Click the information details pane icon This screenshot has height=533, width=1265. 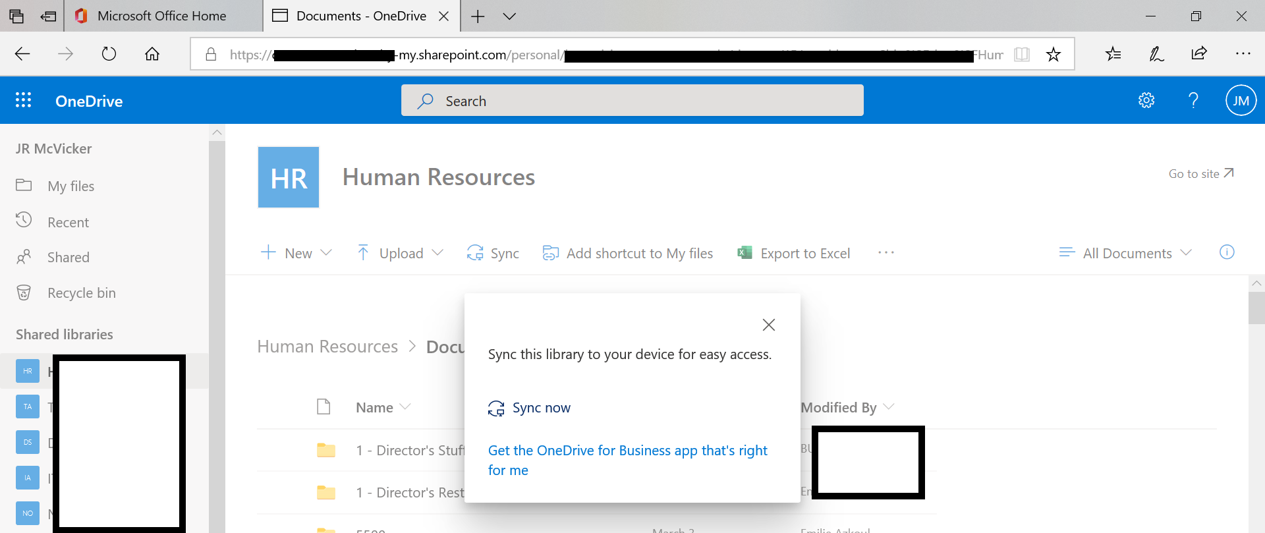click(1227, 252)
